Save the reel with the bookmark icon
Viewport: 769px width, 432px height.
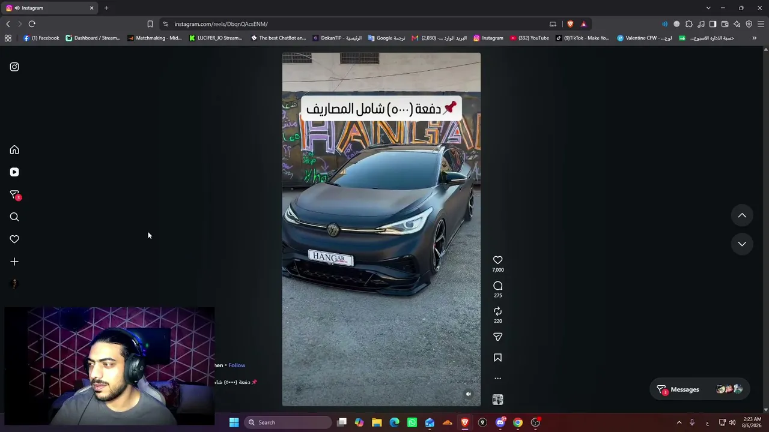[x=497, y=358]
